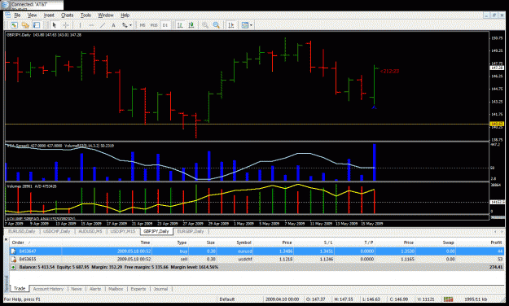Switch to bar chart display icon
509x306 pixels.
[x=180, y=25]
